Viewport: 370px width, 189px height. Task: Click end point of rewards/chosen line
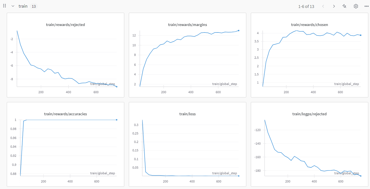(361, 35)
